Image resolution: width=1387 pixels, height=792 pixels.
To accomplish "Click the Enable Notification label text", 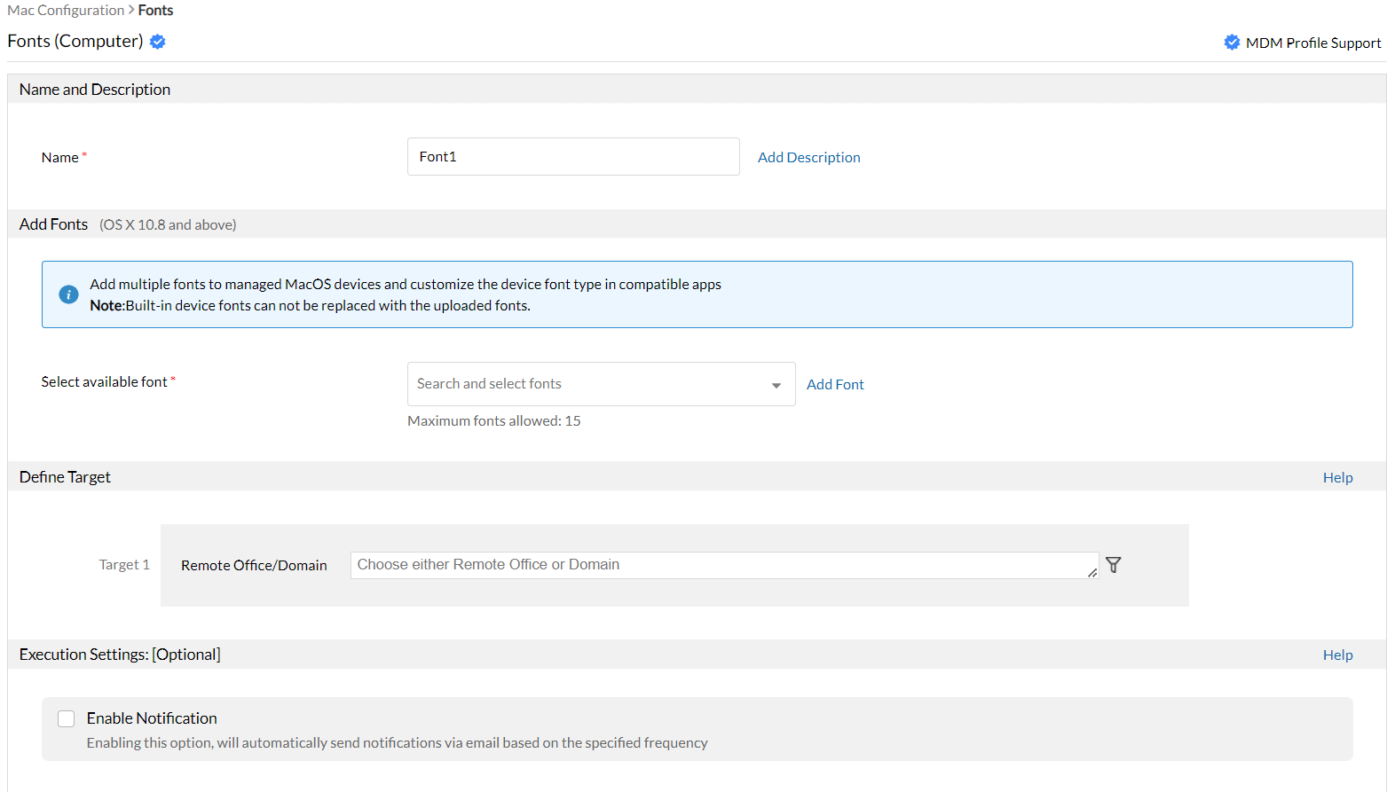I will (x=152, y=718).
